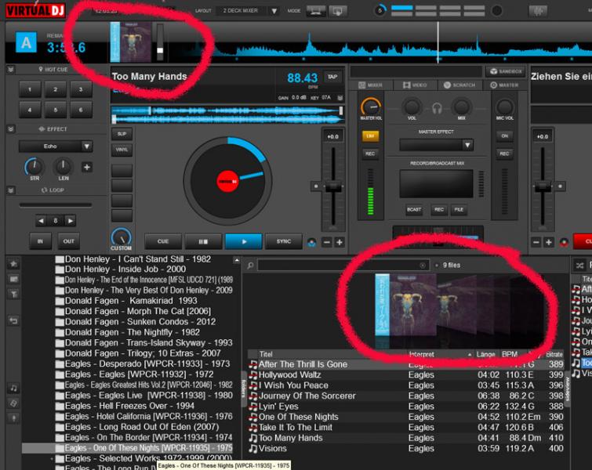The height and width of the screenshot is (470, 592).
Task: Select hot cue pad 3
Action: point(81,90)
